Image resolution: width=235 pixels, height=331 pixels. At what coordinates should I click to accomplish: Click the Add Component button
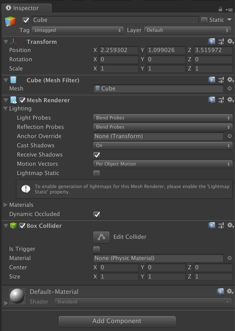click(x=117, y=321)
